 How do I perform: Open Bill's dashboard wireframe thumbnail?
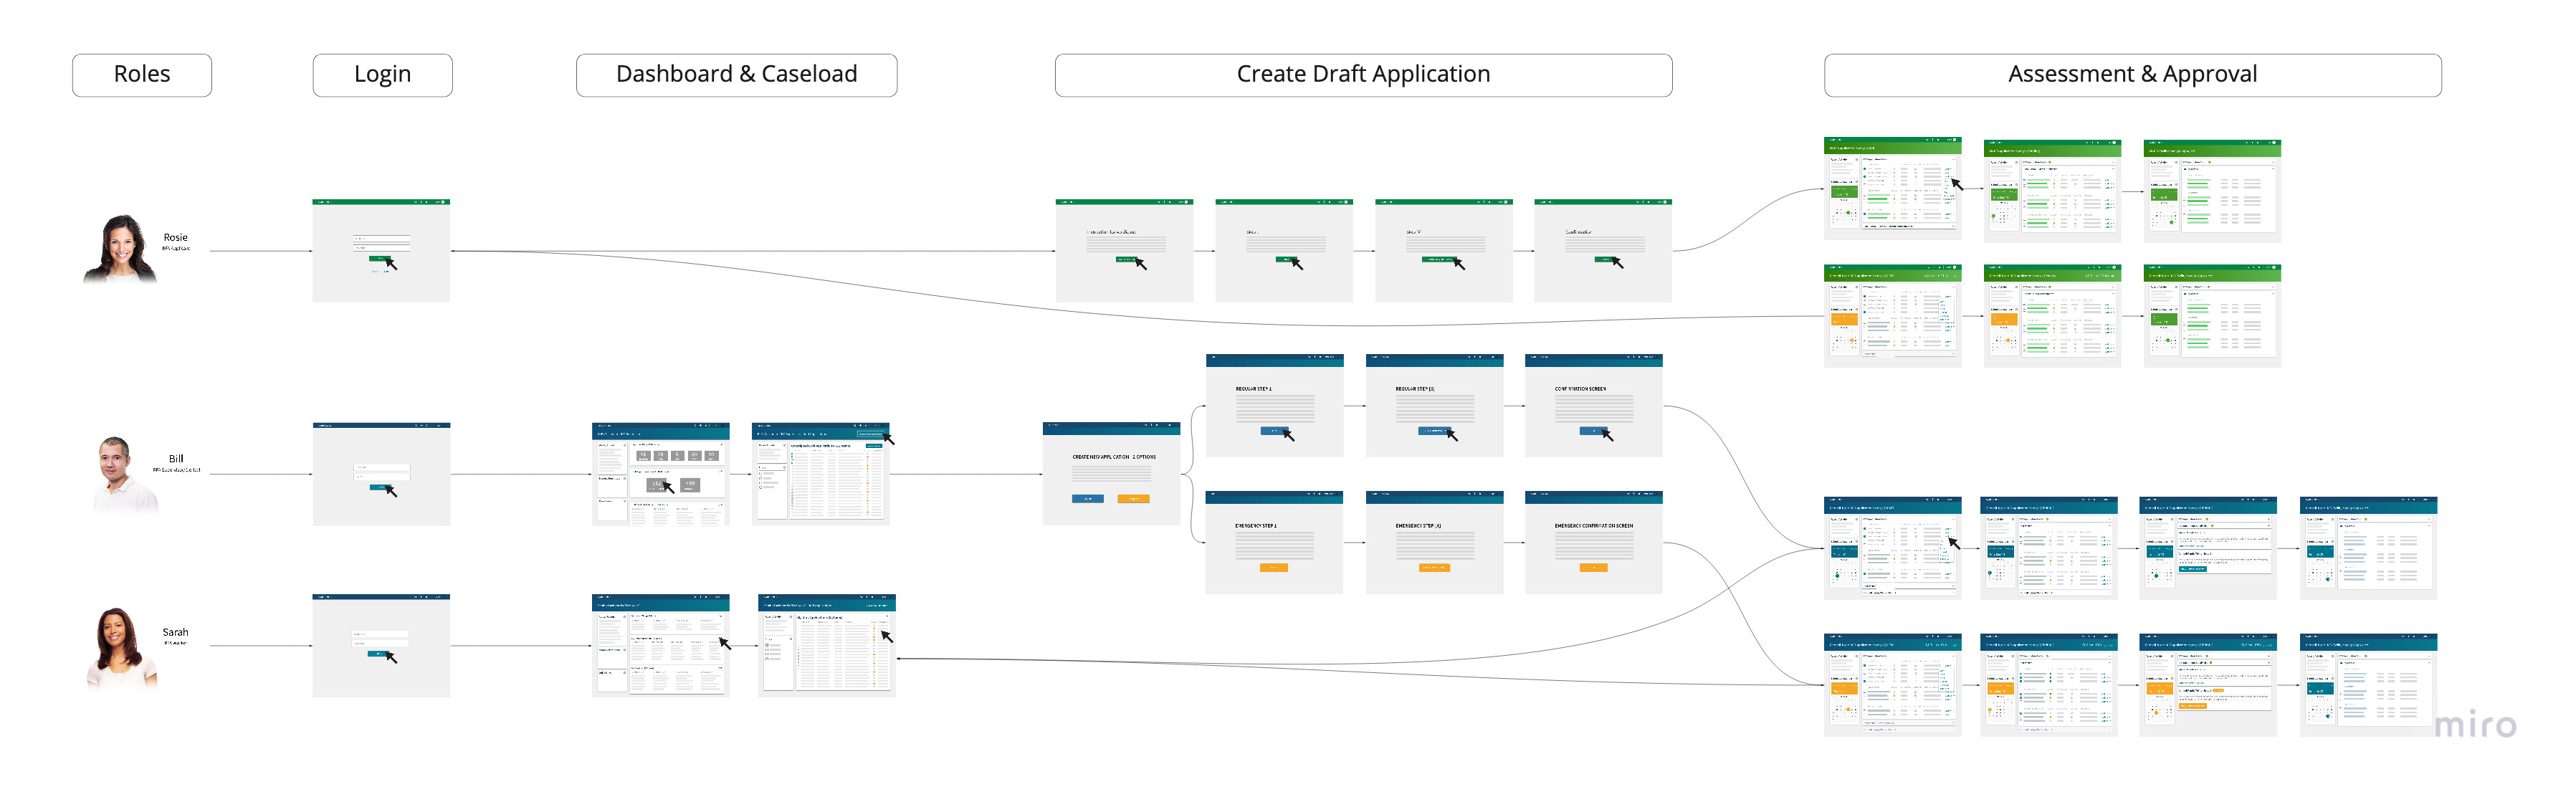coord(660,473)
